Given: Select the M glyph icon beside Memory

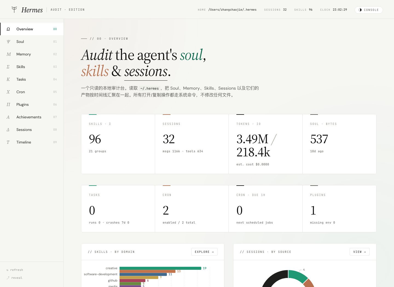Looking at the screenshot, I should tap(8, 54).
